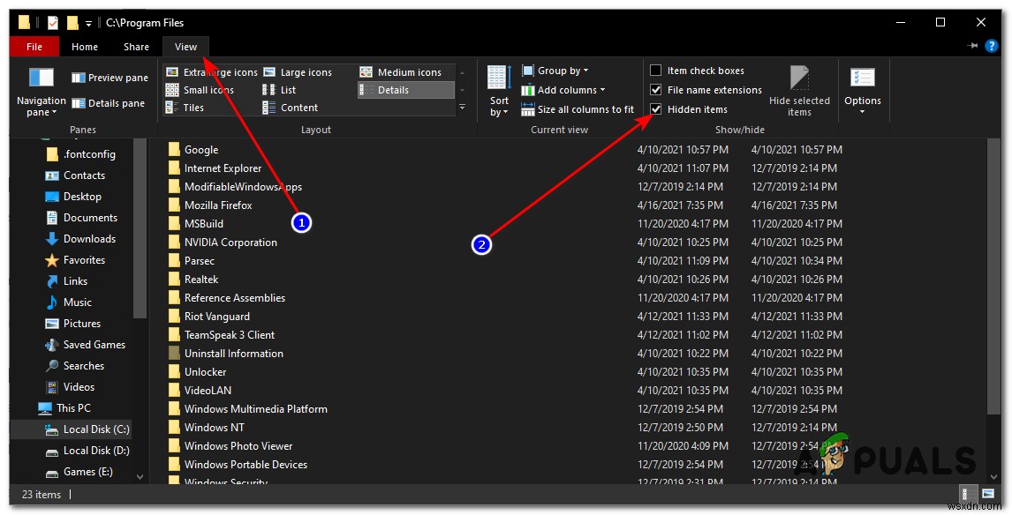Click Size all columns to fit
This screenshot has width=1012, height=515.
578,109
